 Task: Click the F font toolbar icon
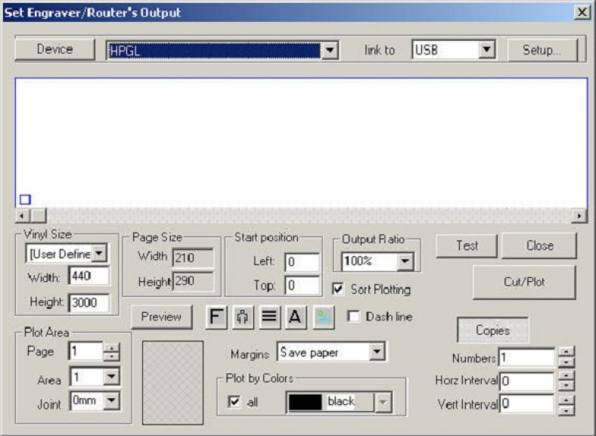[x=216, y=317]
